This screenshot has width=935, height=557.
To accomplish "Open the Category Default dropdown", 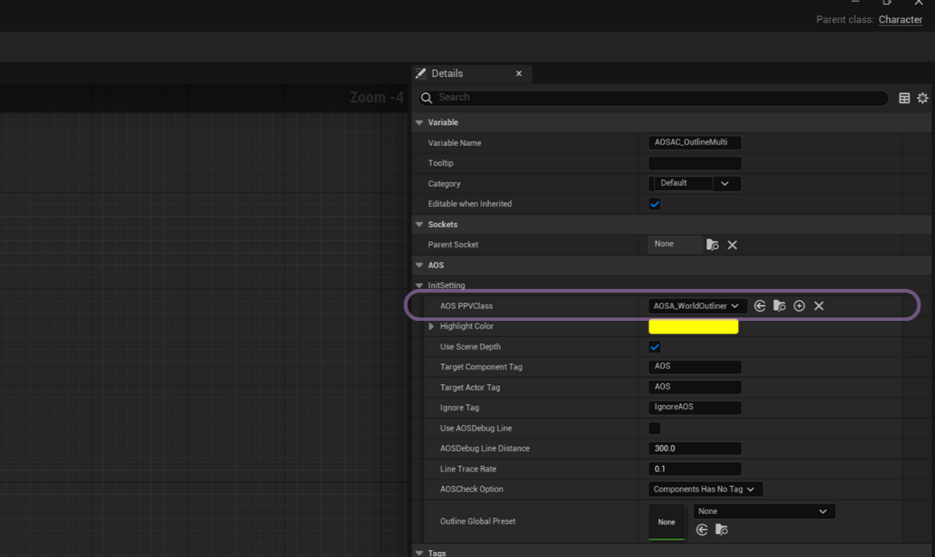I will click(725, 183).
